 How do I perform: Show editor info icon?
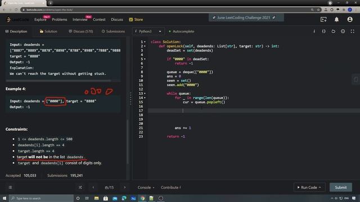(x=314, y=31)
